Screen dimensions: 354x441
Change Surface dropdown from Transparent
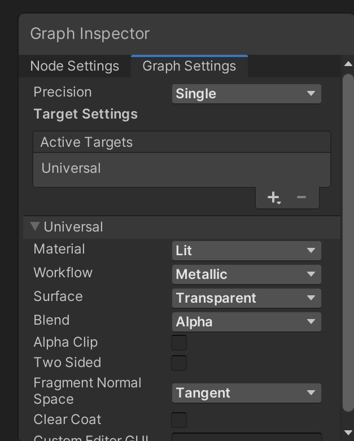pyautogui.click(x=246, y=298)
